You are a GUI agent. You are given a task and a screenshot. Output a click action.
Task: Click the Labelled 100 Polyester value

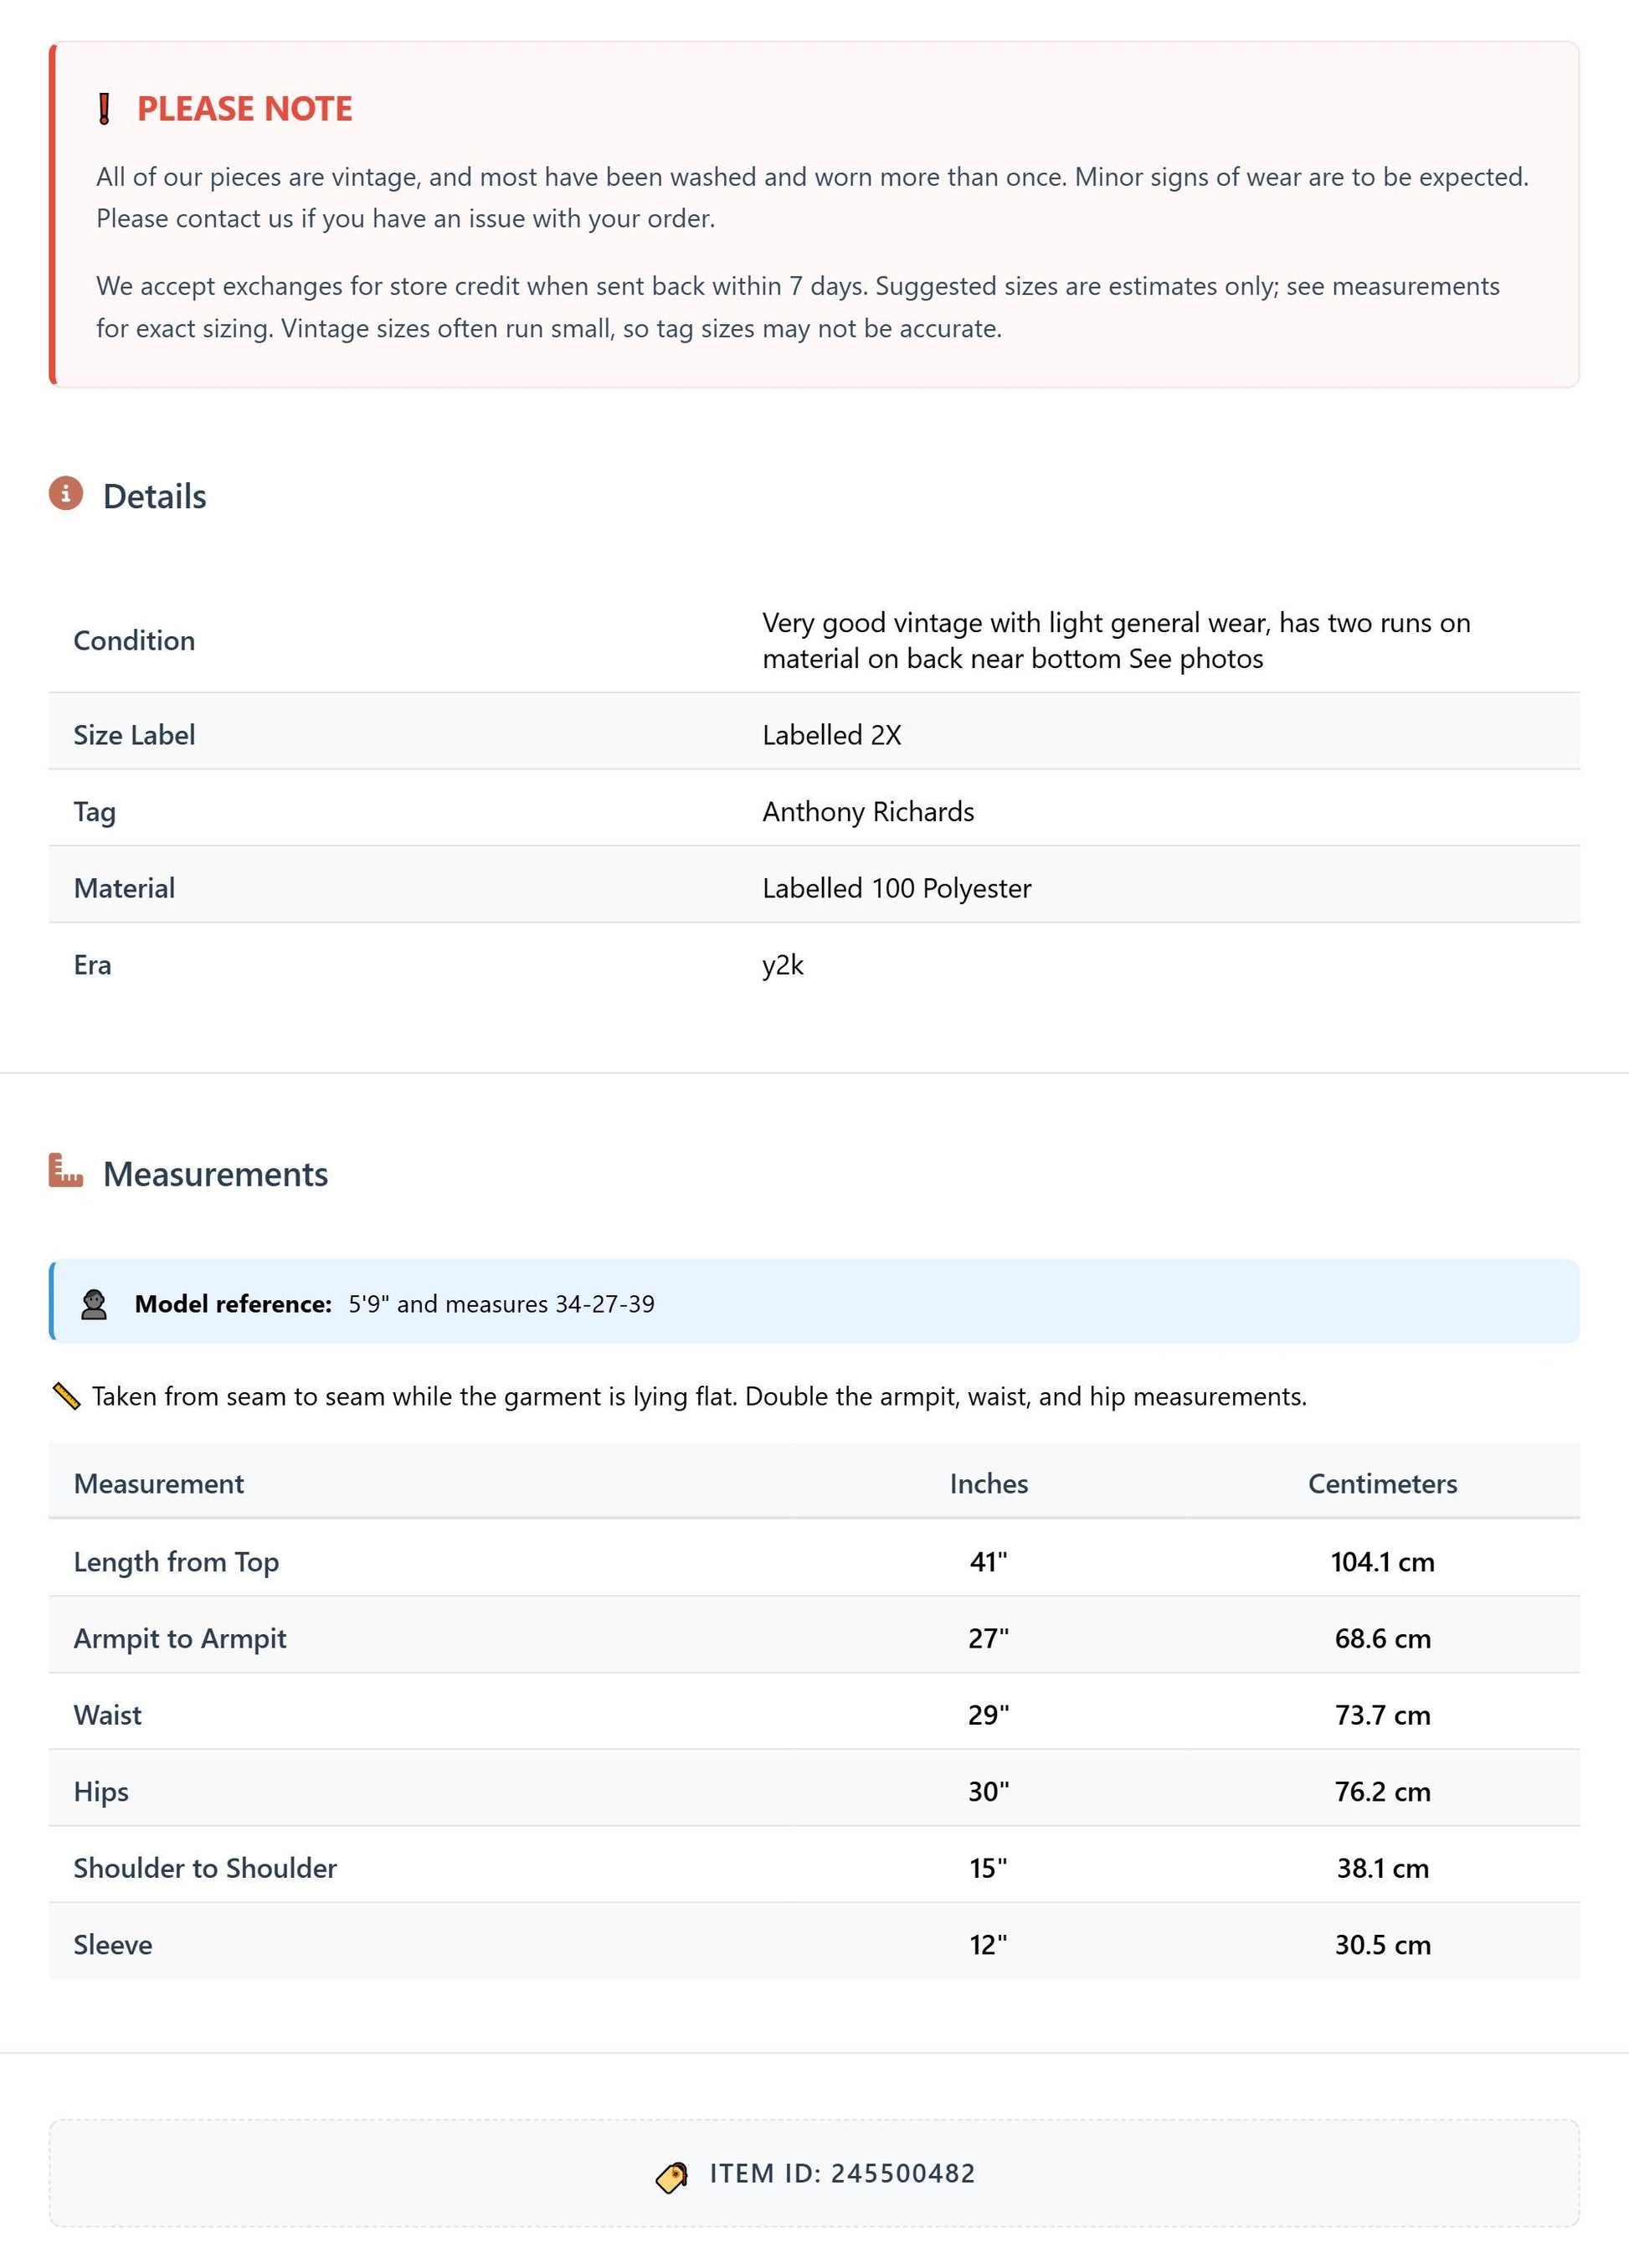(x=897, y=888)
